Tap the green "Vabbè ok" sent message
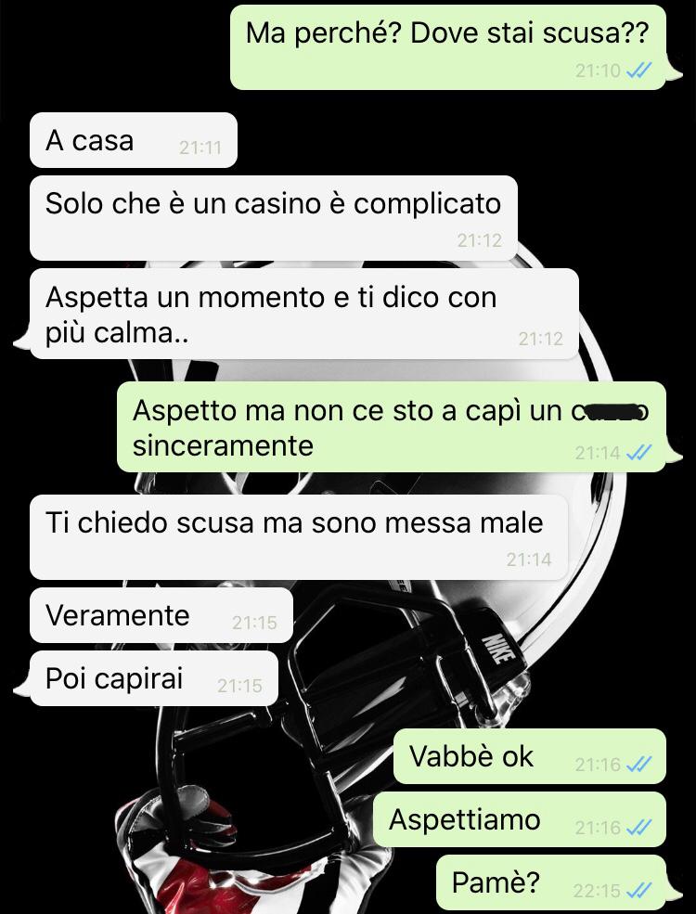The image size is (696, 914). [x=529, y=756]
